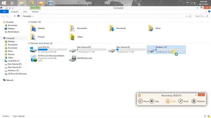Open Chrome from the taskbar
Screen dimensions: 211x118
click(32, 3)
